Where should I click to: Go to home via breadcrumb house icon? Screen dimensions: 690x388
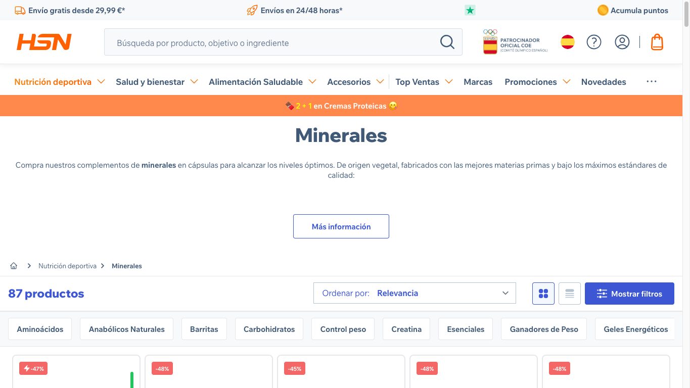tap(14, 266)
